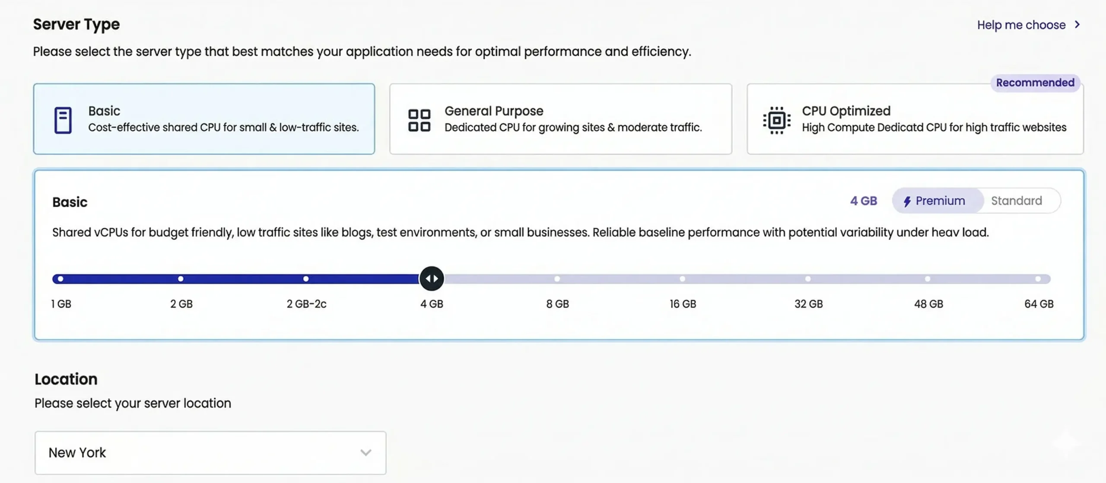Switch to Standard tier
1106x483 pixels.
[x=1016, y=201]
